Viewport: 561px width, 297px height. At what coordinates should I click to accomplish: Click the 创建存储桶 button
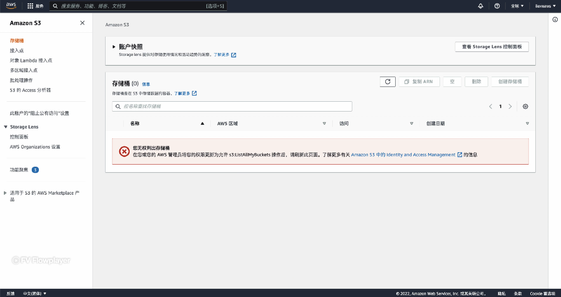pos(510,81)
